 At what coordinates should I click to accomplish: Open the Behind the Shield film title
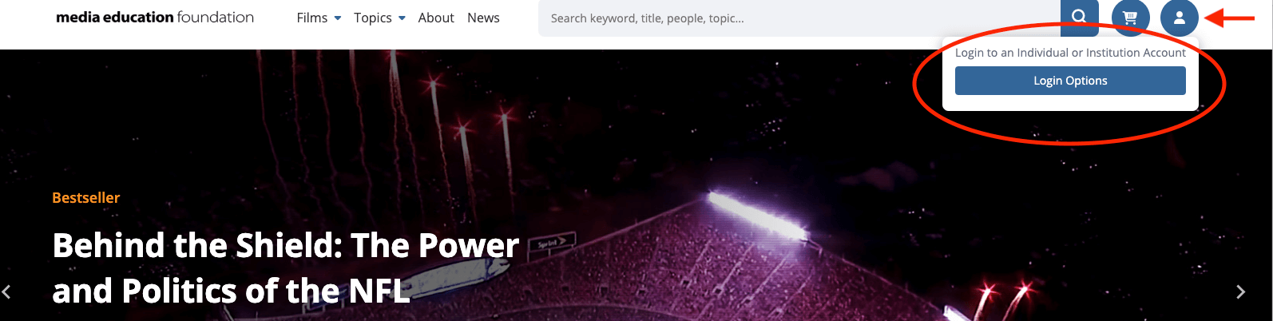tap(286, 268)
